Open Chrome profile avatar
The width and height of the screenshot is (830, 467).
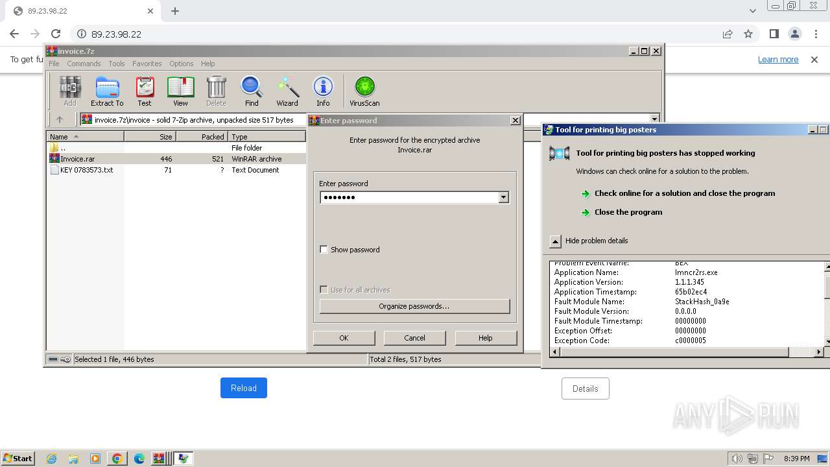tap(794, 34)
